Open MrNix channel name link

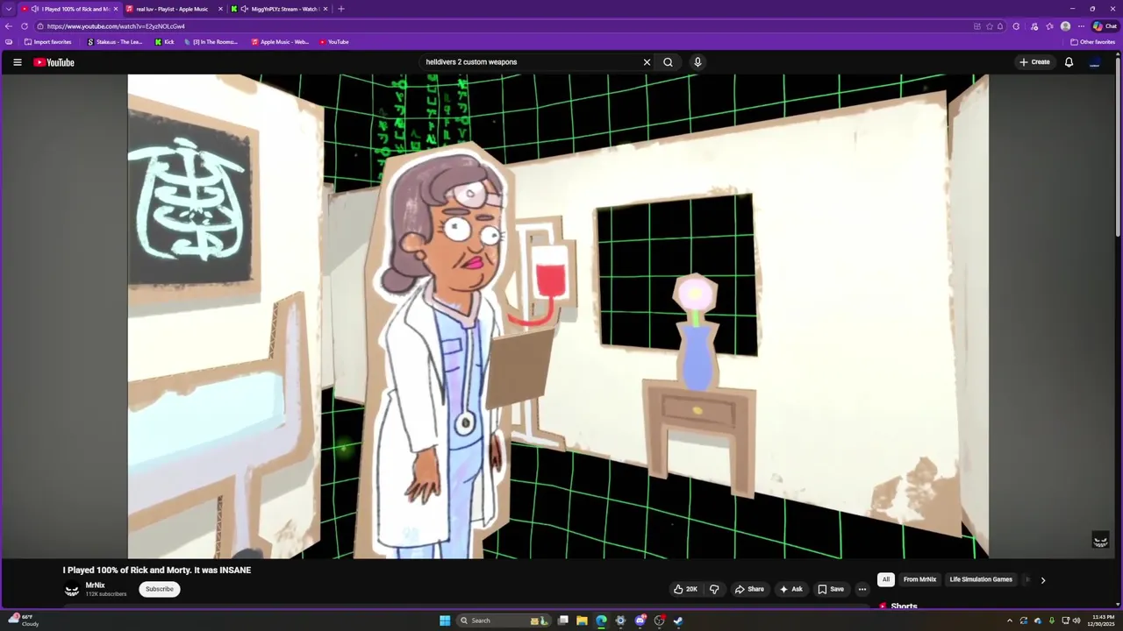click(x=95, y=585)
